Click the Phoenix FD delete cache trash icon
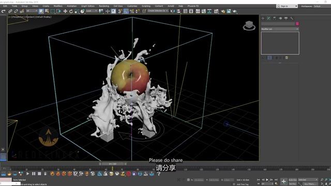 (45, 174)
